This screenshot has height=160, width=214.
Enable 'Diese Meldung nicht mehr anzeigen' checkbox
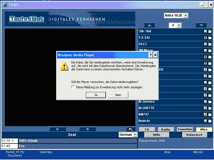click(73, 87)
